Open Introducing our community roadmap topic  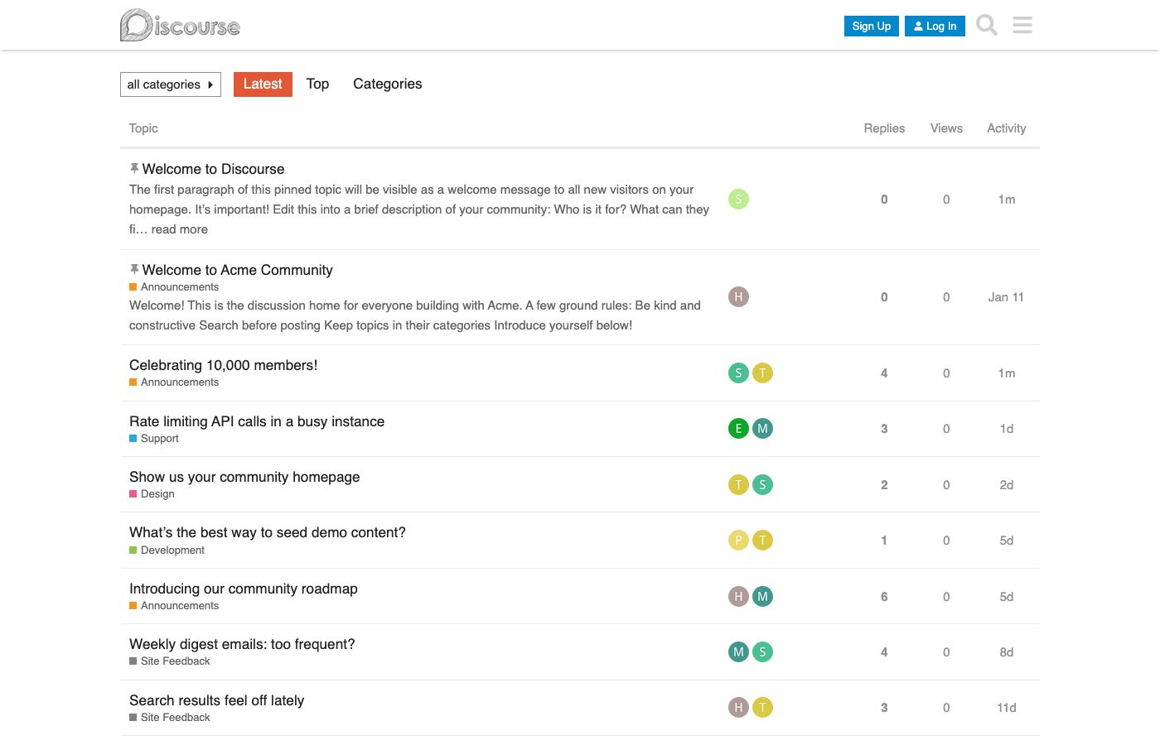coord(244,589)
